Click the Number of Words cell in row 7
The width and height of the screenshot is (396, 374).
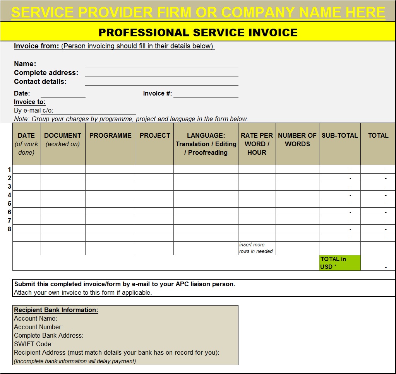297,220
